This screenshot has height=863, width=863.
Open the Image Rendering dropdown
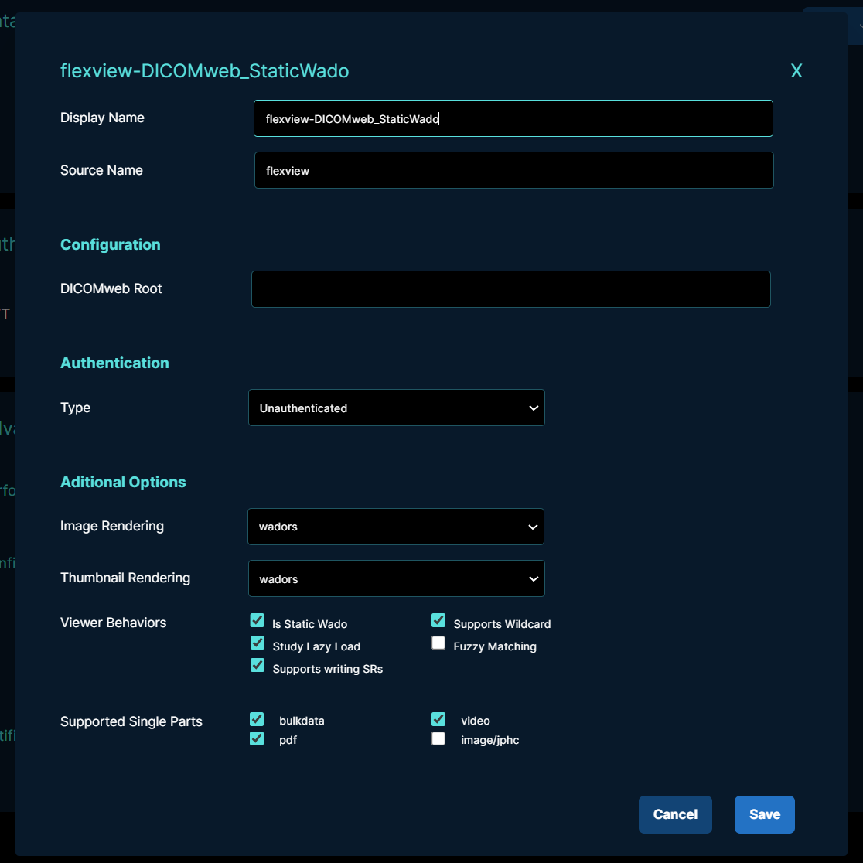[x=396, y=527]
